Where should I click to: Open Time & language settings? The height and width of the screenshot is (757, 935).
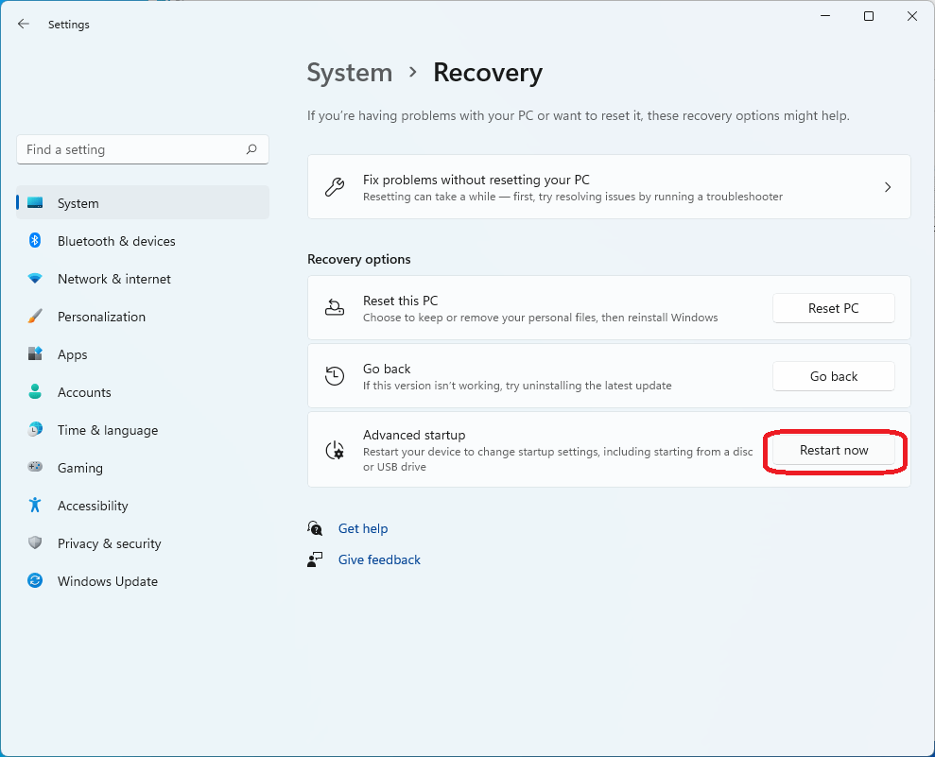(x=143, y=430)
